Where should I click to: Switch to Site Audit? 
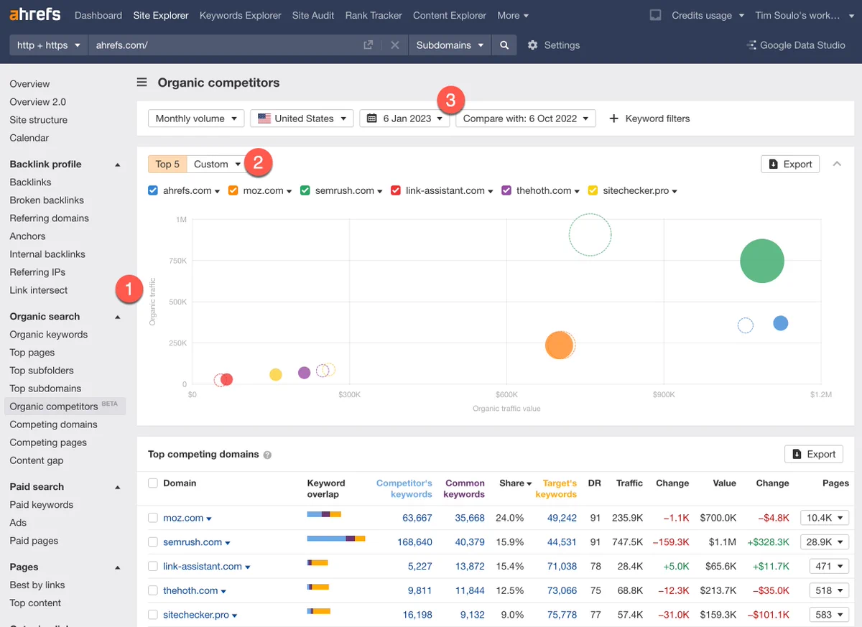point(313,15)
